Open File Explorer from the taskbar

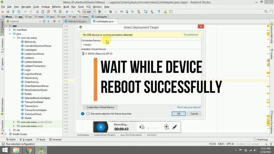16,150
